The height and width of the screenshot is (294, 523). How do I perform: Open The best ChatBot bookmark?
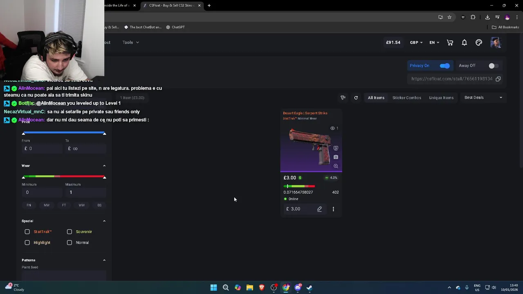coord(143,27)
